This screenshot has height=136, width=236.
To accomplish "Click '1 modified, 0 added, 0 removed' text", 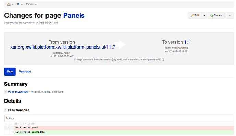I will click(46, 92).
